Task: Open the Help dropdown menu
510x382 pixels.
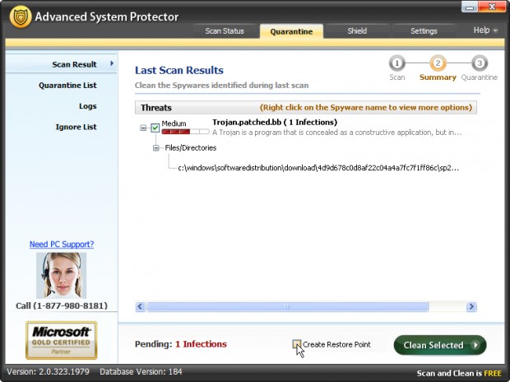Action: pos(485,30)
